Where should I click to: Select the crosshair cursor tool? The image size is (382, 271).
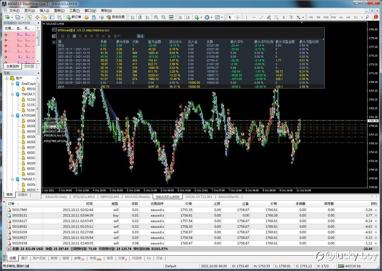[x=237, y=17]
